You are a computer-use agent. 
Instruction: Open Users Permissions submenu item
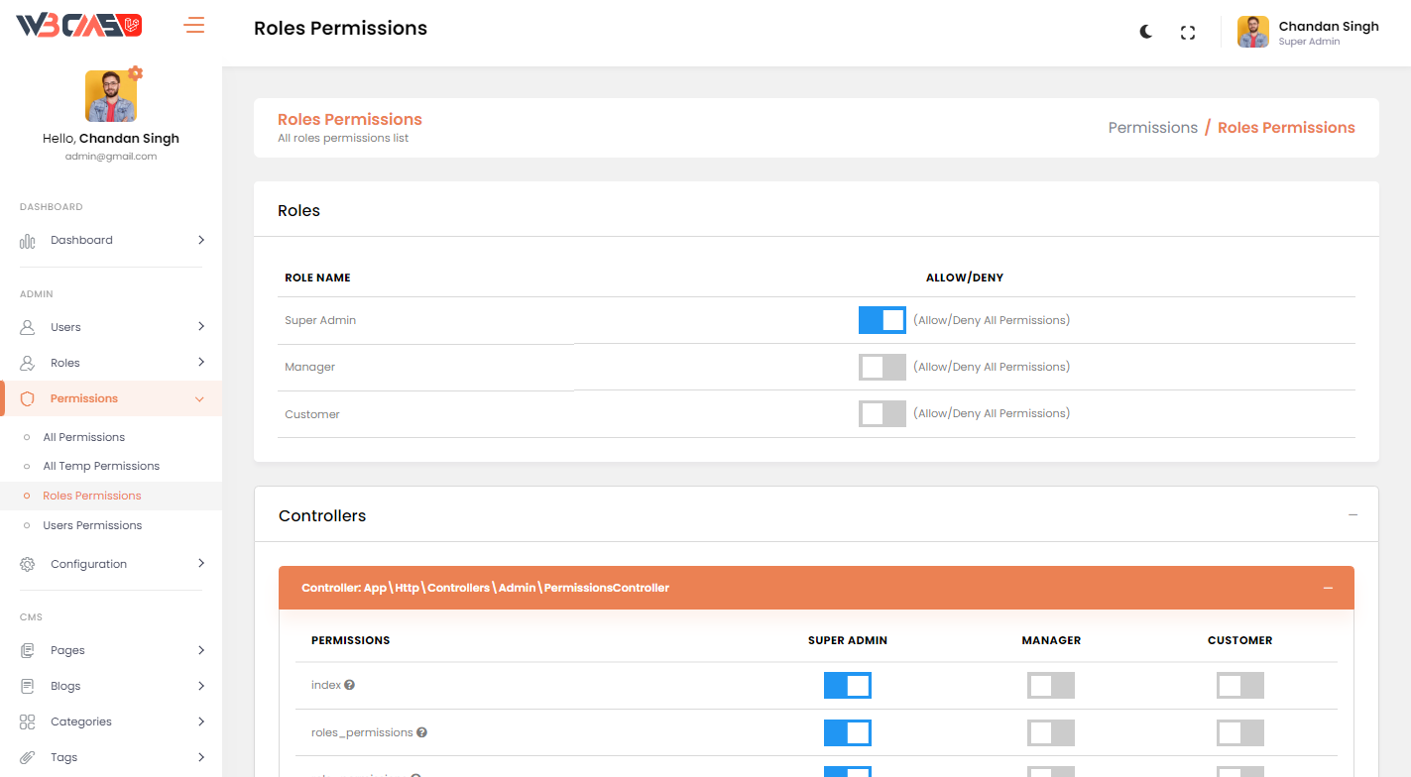click(x=92, y=525)
